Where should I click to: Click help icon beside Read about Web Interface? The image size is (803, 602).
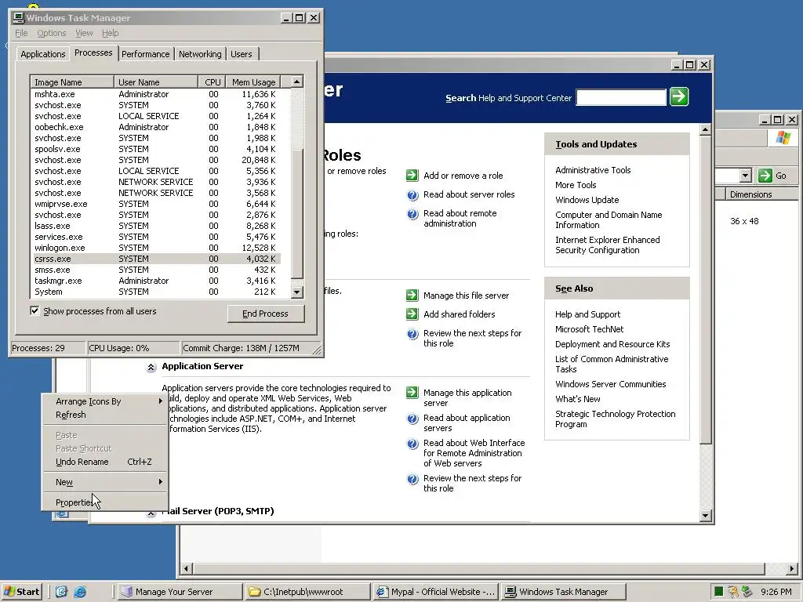click(x=412, y=444)
